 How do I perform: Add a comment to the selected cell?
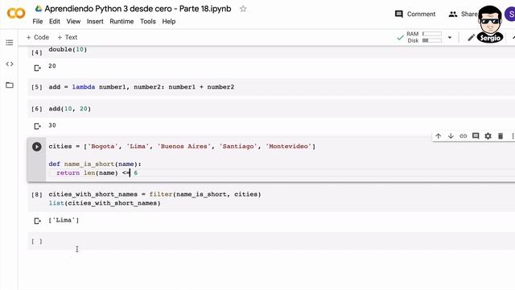476,136
